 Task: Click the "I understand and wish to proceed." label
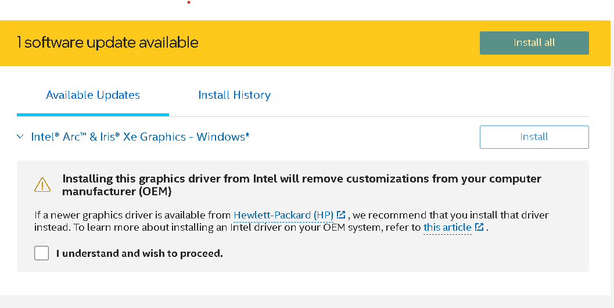[139, 253]
